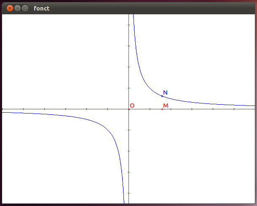This screenshot has height=206, width=257.
Task: Minimize the fonct window
Action: coord(17,8)
